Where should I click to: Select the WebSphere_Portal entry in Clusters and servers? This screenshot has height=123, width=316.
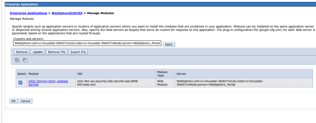[x=87, y=44]
